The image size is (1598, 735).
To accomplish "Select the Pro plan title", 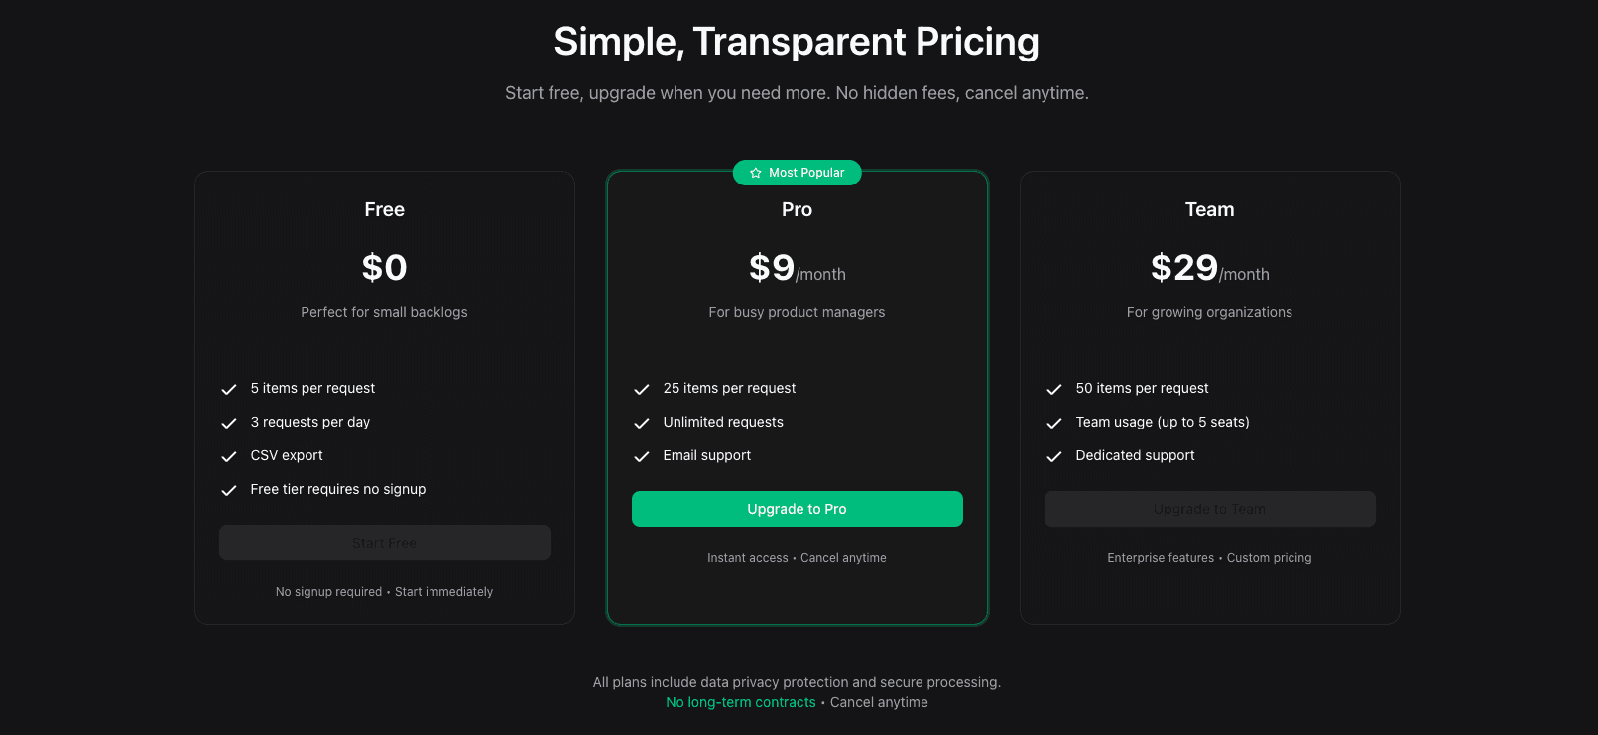I will click(797, 209).
